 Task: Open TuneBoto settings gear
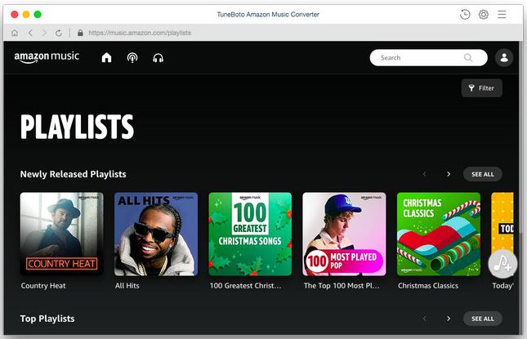point(484,15)
